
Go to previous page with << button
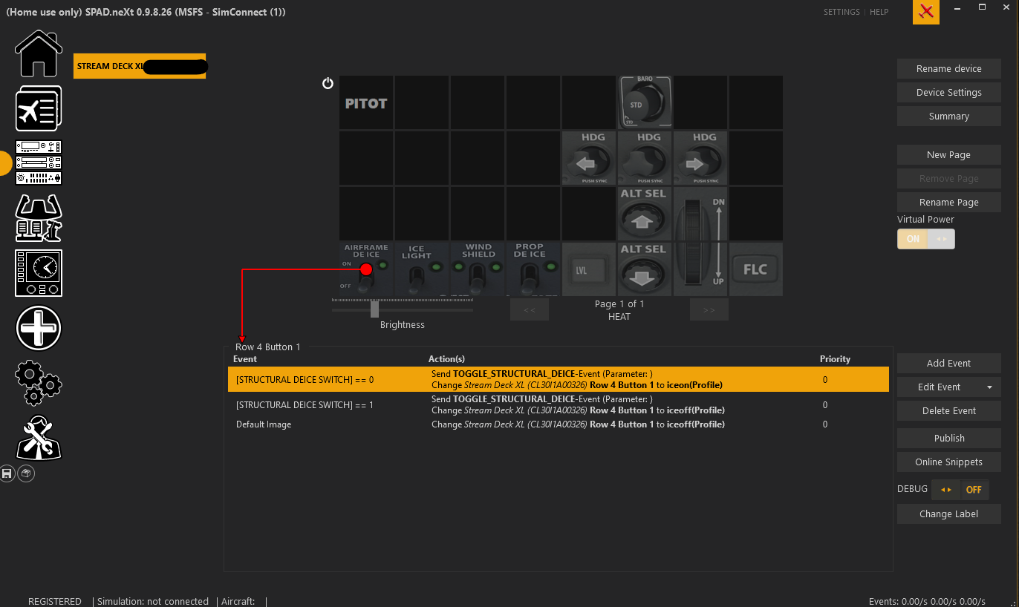[x=530, y=309]
